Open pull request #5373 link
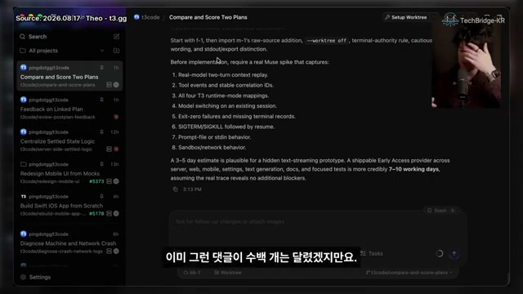523x294 pixels. 96,181
